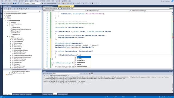Close the Solution Explorer panel
The image size is (174, 98).
point(41,6)
